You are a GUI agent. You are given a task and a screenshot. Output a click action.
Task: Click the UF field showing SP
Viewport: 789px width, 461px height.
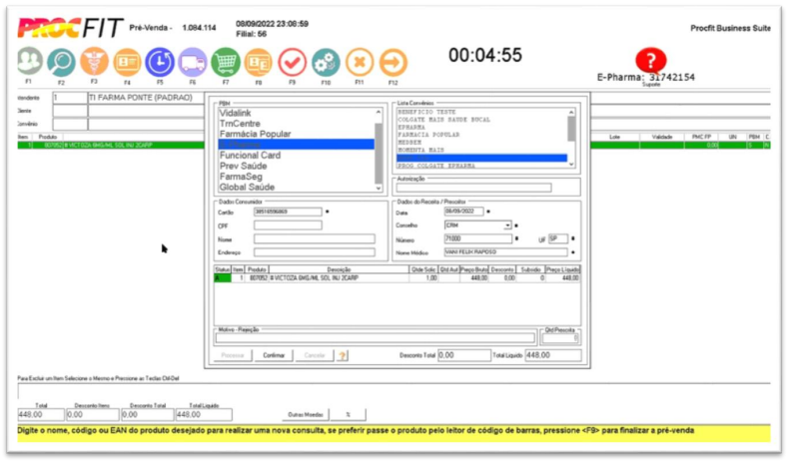(x=557, y=238)
